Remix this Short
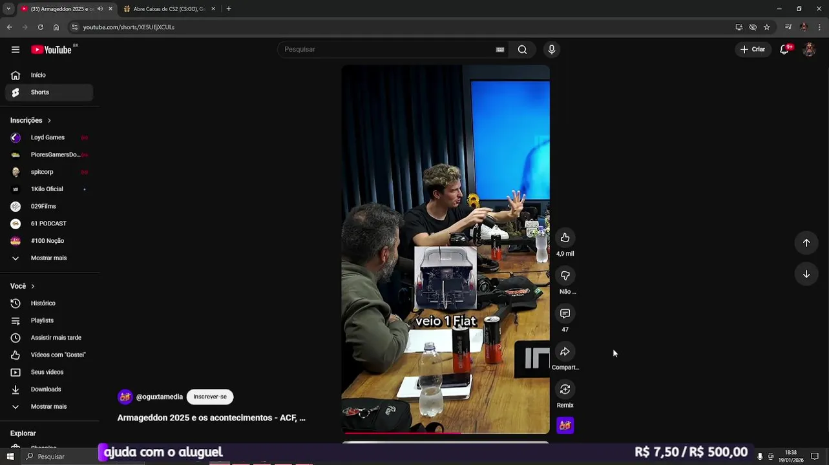 coord(565,389)
